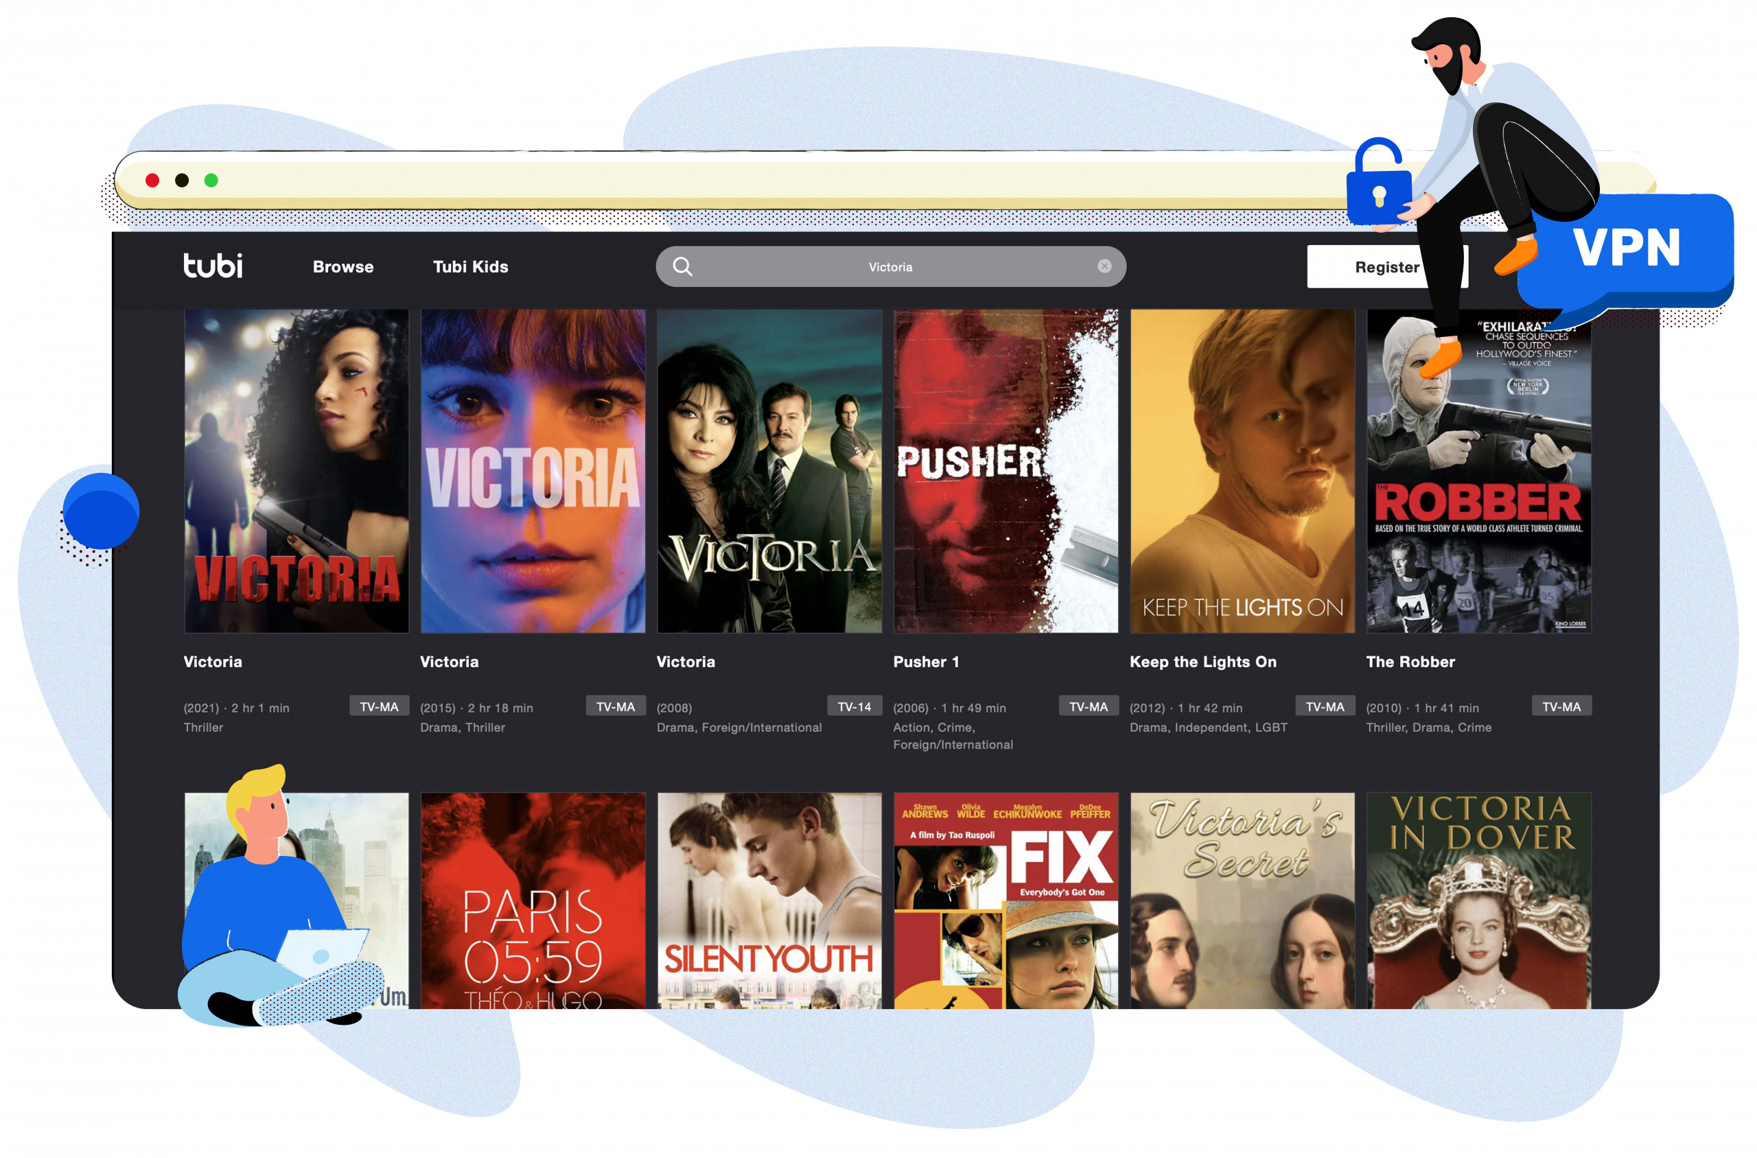Click the green maximize window dot

coord(211,181)
